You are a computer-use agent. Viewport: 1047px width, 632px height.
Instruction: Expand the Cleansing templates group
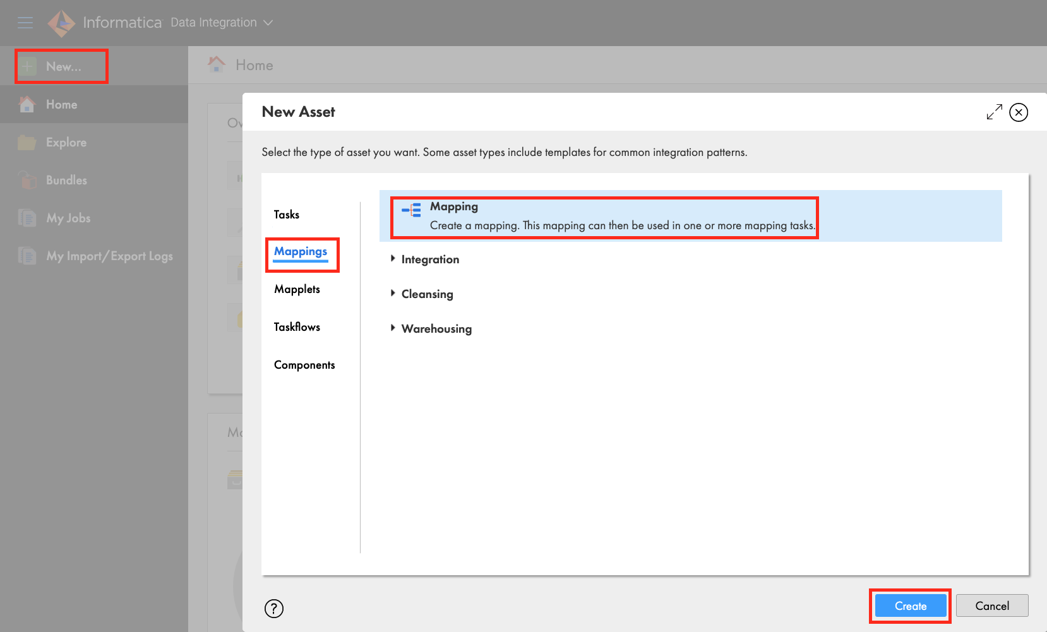[393, 294]
